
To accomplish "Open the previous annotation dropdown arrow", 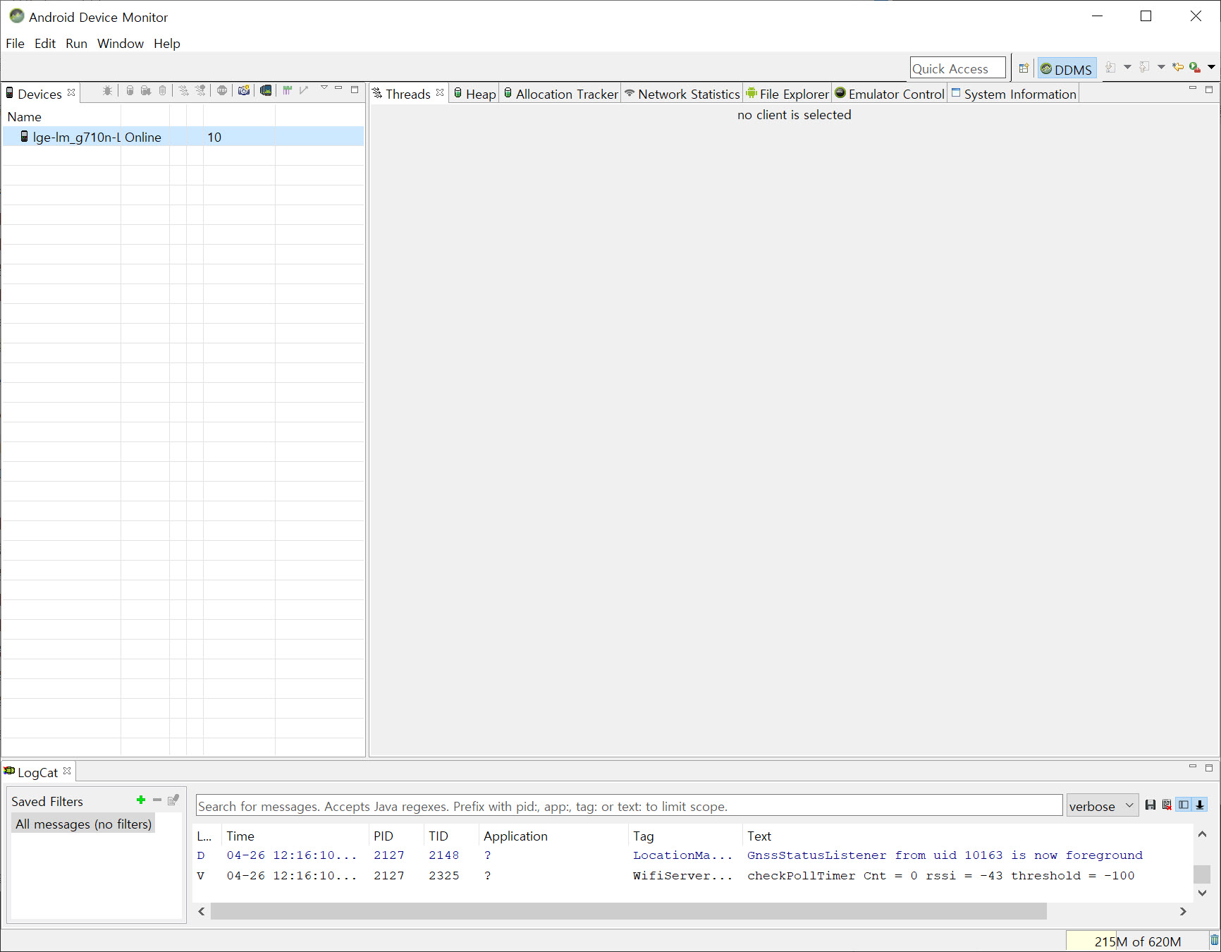I will (1161, 68).
